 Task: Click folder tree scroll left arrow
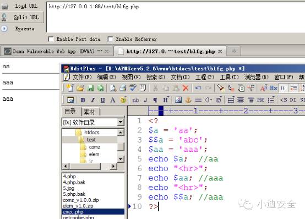tap(66, 166)
